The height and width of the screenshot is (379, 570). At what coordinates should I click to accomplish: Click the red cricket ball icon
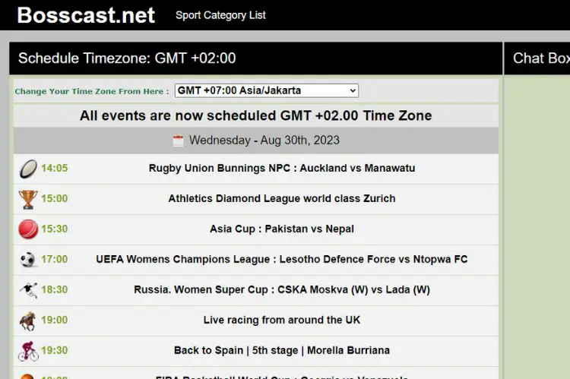pyautogui.click(x=28, y=229)
